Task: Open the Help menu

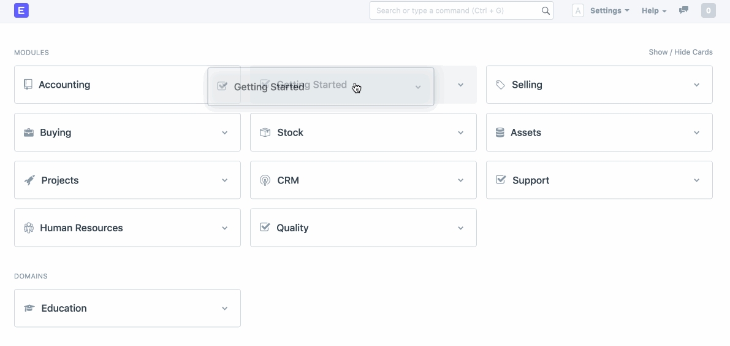Action: pyautogui.click(x=653, y=10)
